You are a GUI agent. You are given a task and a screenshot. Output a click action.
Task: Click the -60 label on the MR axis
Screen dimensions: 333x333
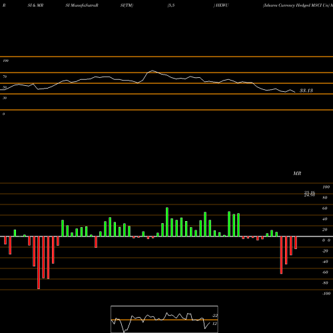point(325,272)
